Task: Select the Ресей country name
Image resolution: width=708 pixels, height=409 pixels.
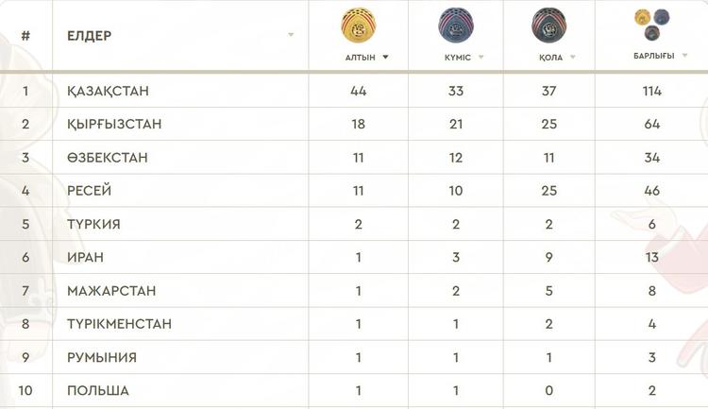Action: (90, 191)
